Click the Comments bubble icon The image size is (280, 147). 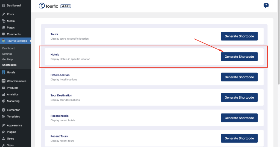3,34
